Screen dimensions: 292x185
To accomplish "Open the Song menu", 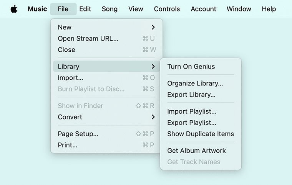I will pos(109,9).
